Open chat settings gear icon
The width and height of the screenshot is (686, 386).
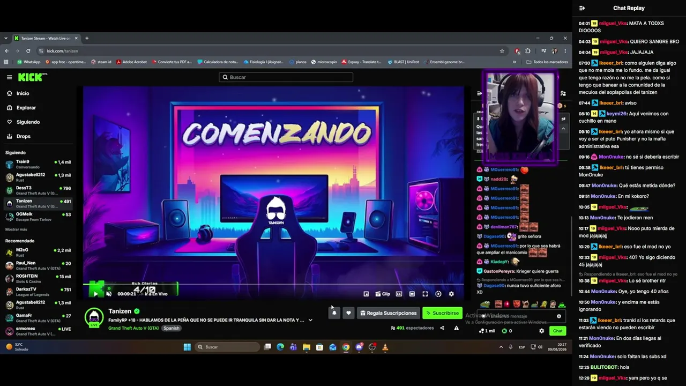(x=541, y=331)
